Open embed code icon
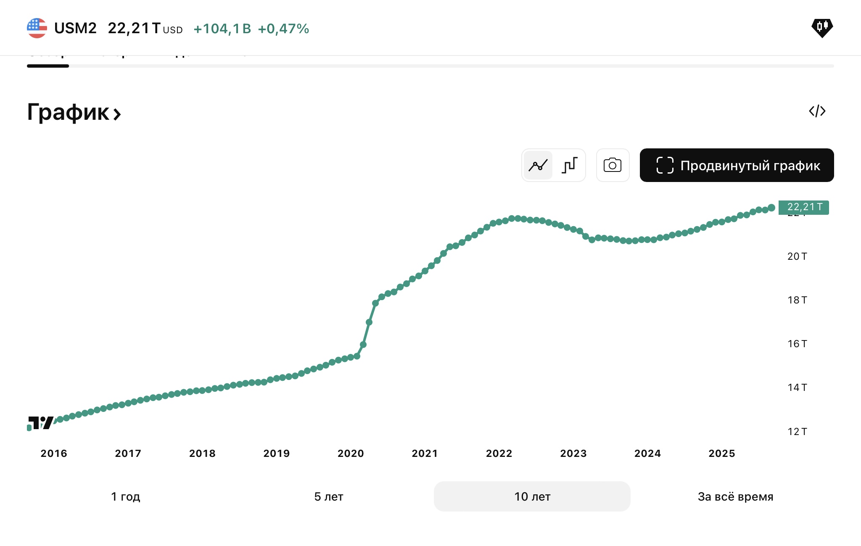The width and height of the screenshot is (861, 546). coord(817,111)
